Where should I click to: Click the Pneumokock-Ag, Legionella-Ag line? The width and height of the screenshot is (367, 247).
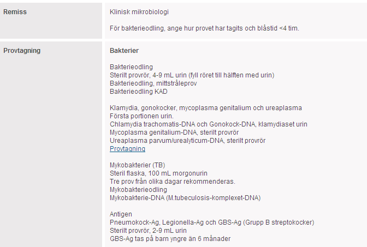(x=212, y=222)
